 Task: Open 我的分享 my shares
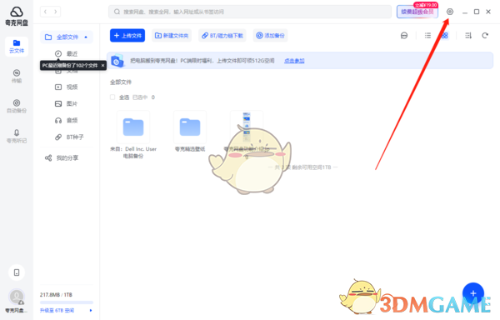click(62, 157)
